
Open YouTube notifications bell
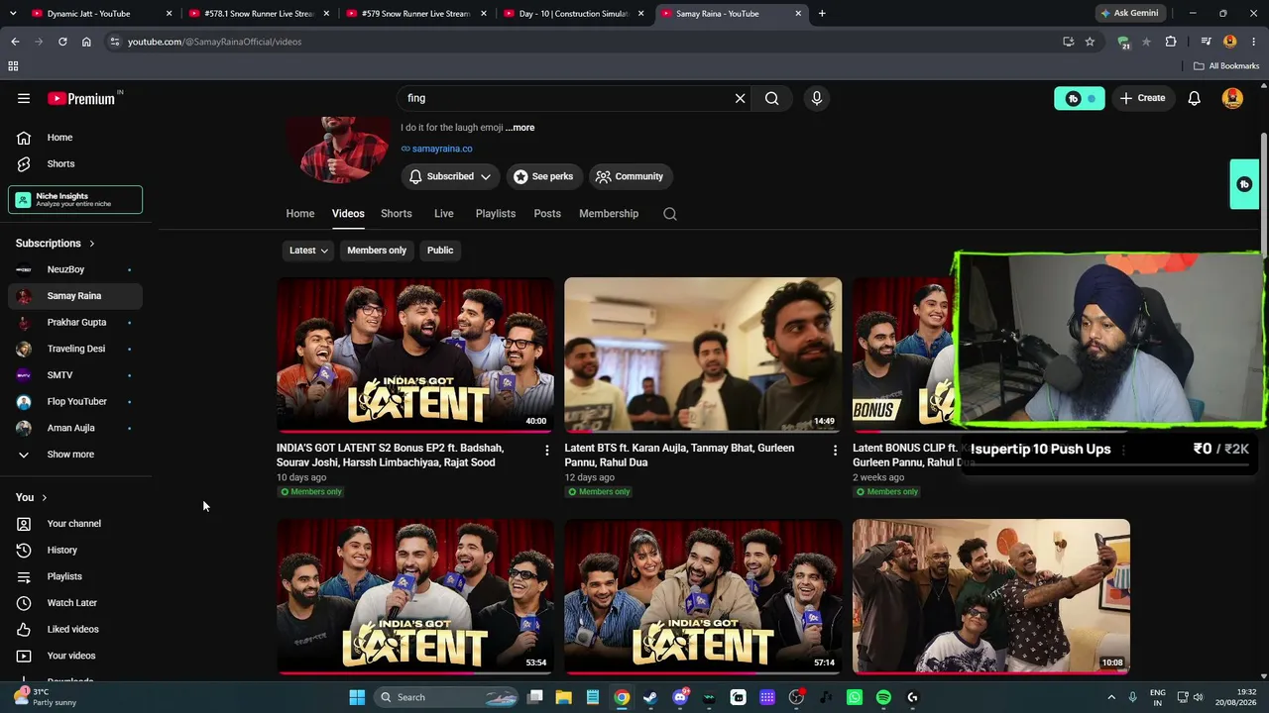pyautogui.click(x=1195, y=98)
